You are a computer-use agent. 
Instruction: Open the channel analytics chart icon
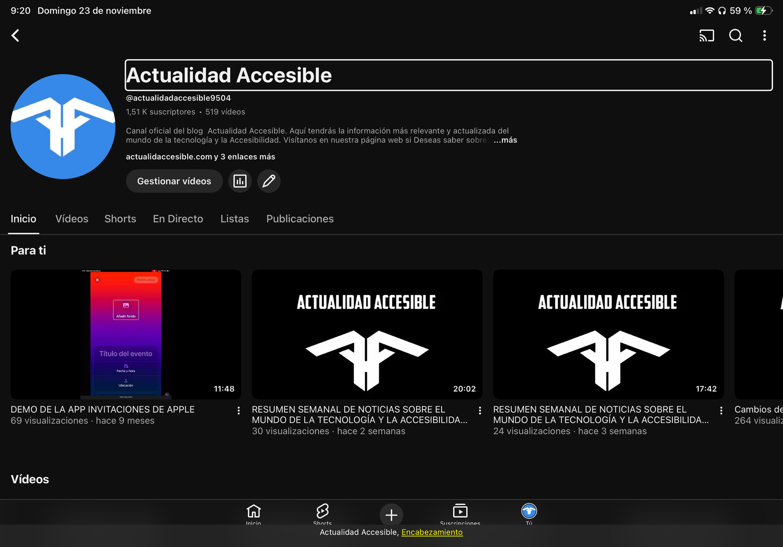240,181
